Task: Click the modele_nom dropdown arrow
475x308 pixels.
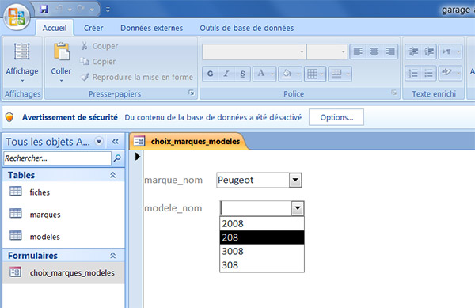Action: [x=298, y=208]
